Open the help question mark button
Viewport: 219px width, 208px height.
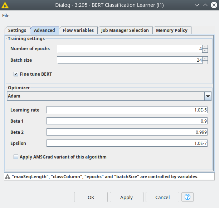point(188,197)
